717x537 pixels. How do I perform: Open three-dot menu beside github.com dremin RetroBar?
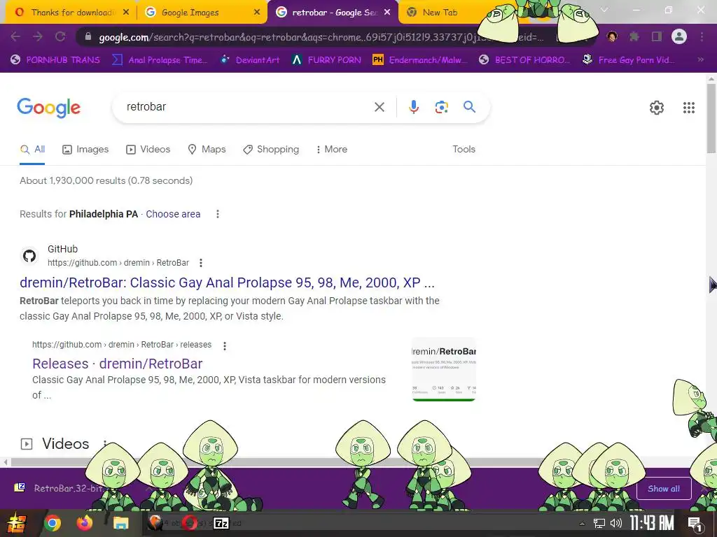201,263
